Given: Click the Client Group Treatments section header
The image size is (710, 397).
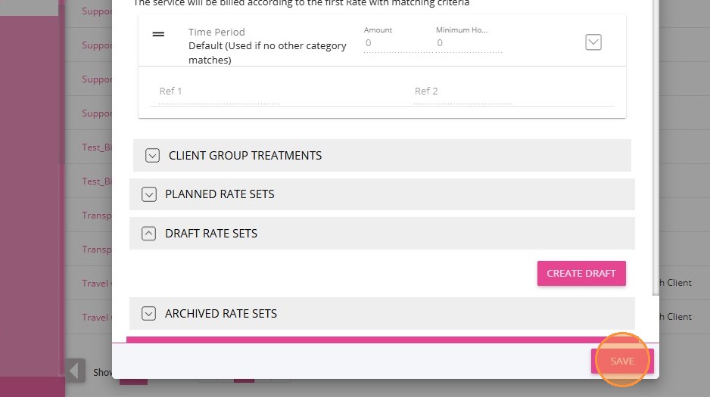Looking at the screenshot, I should point(245,156).
